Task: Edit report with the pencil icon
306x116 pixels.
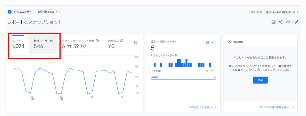Action: [296, 22]
